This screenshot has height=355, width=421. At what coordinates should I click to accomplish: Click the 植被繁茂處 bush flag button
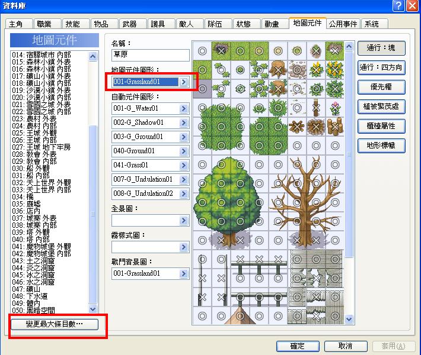[381, 106]
